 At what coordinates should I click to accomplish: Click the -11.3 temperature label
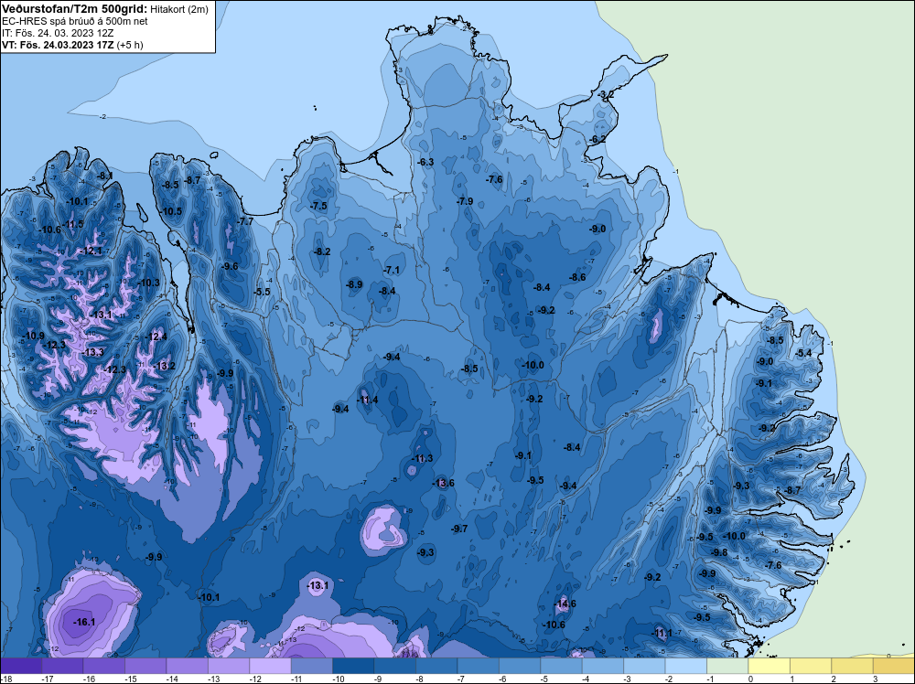(422, 458)
